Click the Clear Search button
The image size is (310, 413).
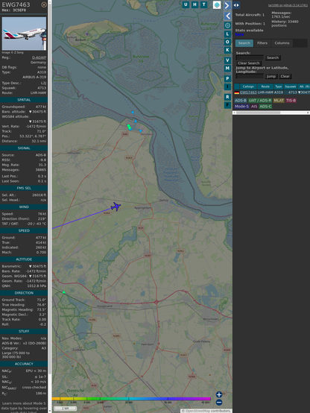coord(249,63)
